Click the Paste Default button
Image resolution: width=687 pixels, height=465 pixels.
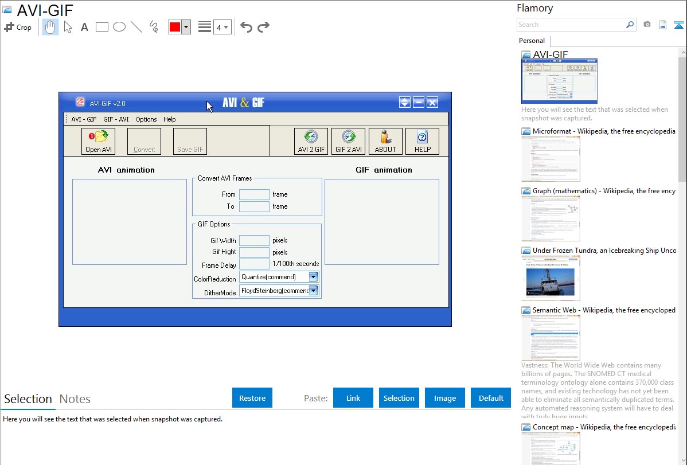(x=491, y=398)
